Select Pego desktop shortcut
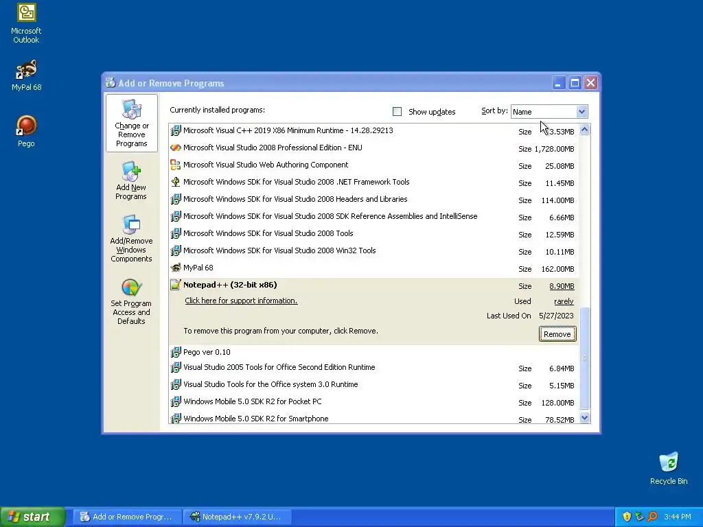The height and width of the screenshot is (527, 703). coord(26,131)
